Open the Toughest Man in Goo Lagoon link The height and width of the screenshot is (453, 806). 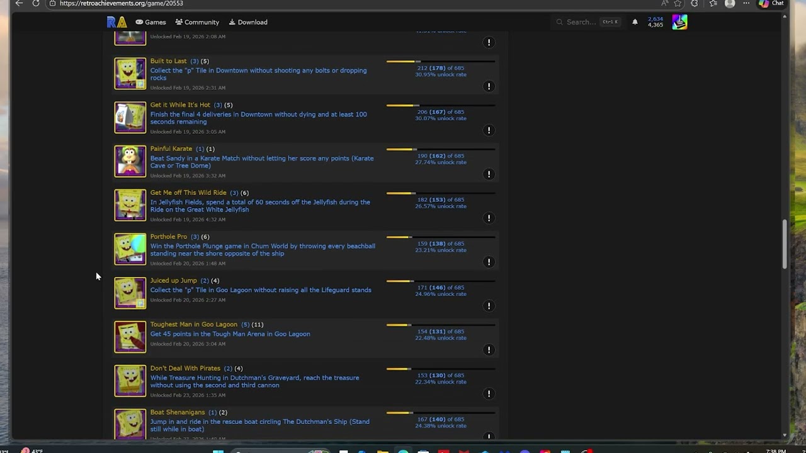click(x=194, y=325)
